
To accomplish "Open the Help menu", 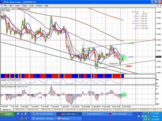I will tap(46, 6).
